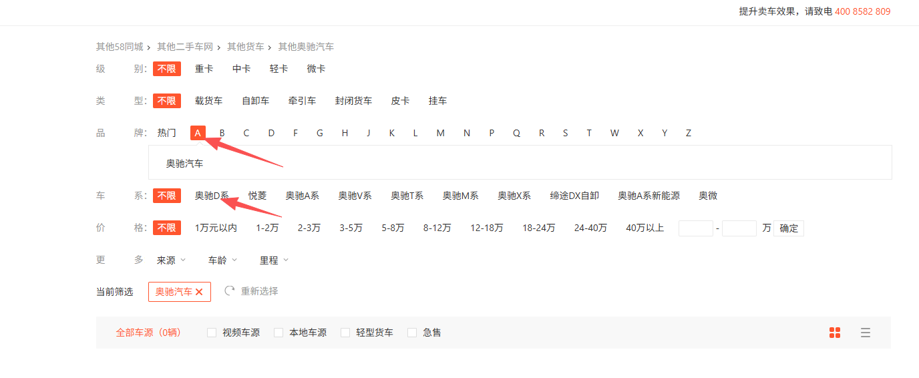Switch to grid view layout icon
919x378 pixels.
[x=834, y=333]
